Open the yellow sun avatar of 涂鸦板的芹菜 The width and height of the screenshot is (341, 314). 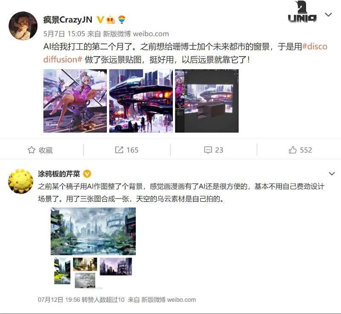point(21,181)
